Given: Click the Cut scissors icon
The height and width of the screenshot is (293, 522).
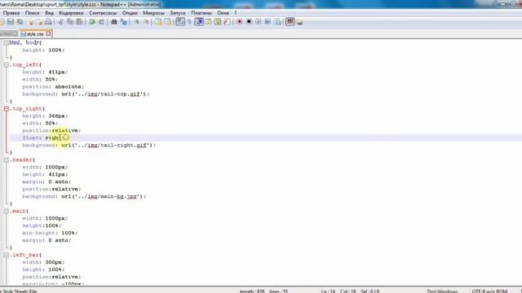Looking at the screenshot, I should (x=61, y=22).
